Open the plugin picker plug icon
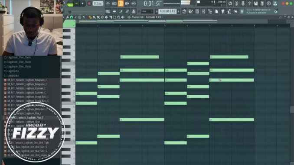Viewport: 294px width, 165px height. coord(223,11)
